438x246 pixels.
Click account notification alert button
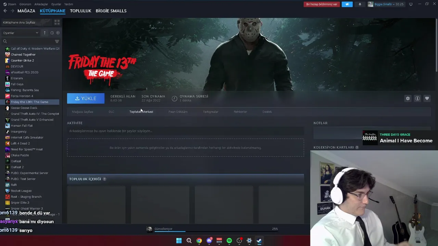tap(321, 4)
